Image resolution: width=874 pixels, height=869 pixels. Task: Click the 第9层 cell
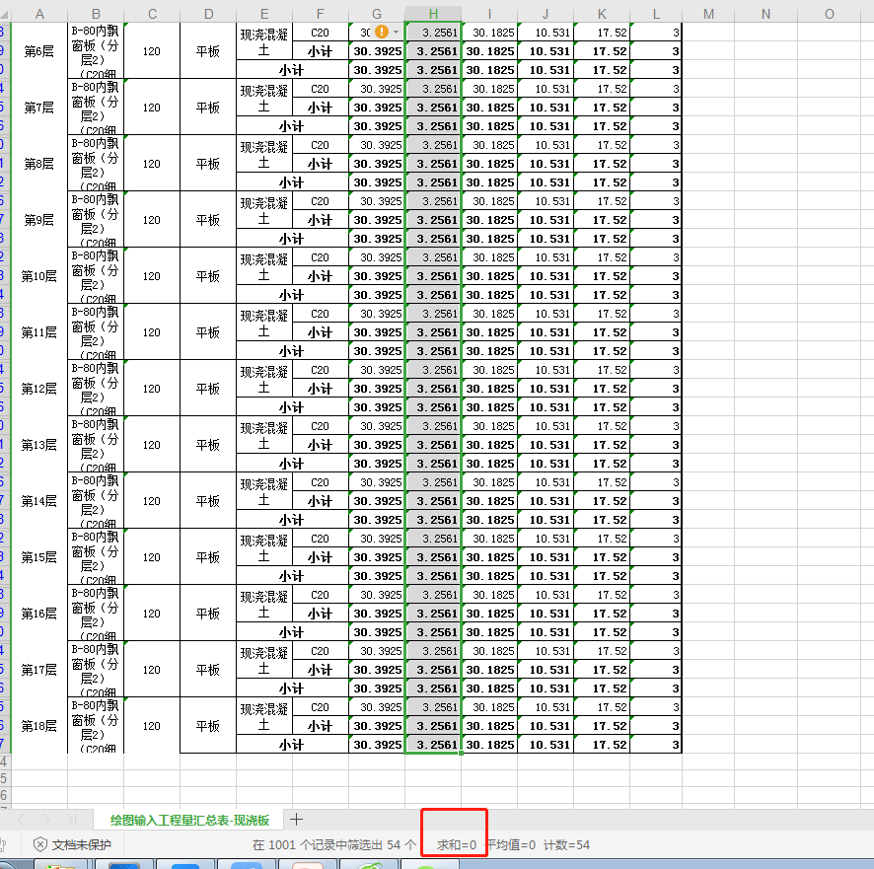click(39, 220)
